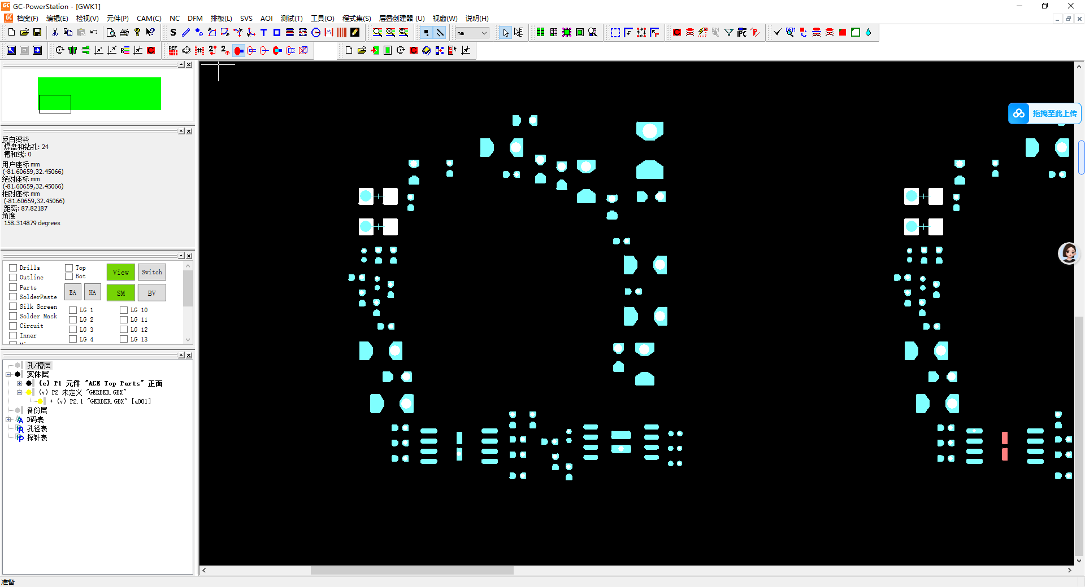Expand the P1 ACE Top Parts node
Image resolution: width=1085 pixels, height=587 pixels.
(20, 383)
